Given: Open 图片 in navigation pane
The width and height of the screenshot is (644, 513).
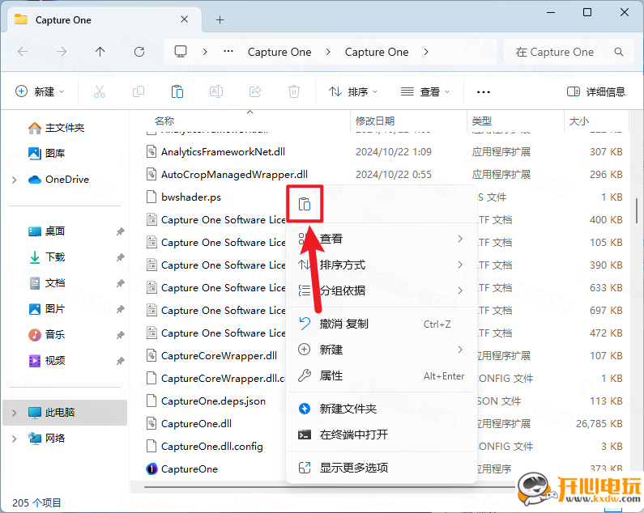Looking at the screenshot, I should tap(46, 309).
